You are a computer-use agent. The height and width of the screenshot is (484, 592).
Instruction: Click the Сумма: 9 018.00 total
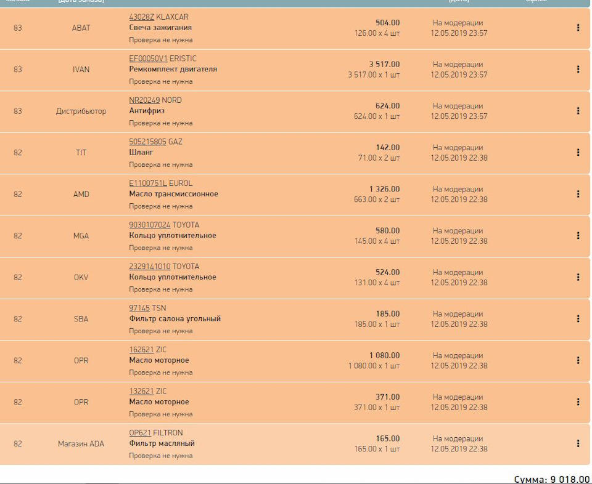551,480
